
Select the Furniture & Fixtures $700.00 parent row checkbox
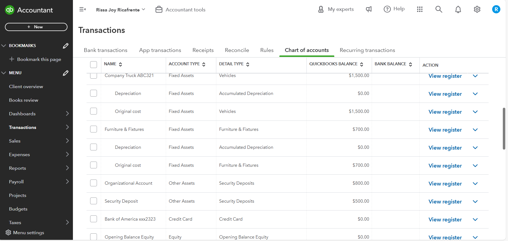(94, 129)
